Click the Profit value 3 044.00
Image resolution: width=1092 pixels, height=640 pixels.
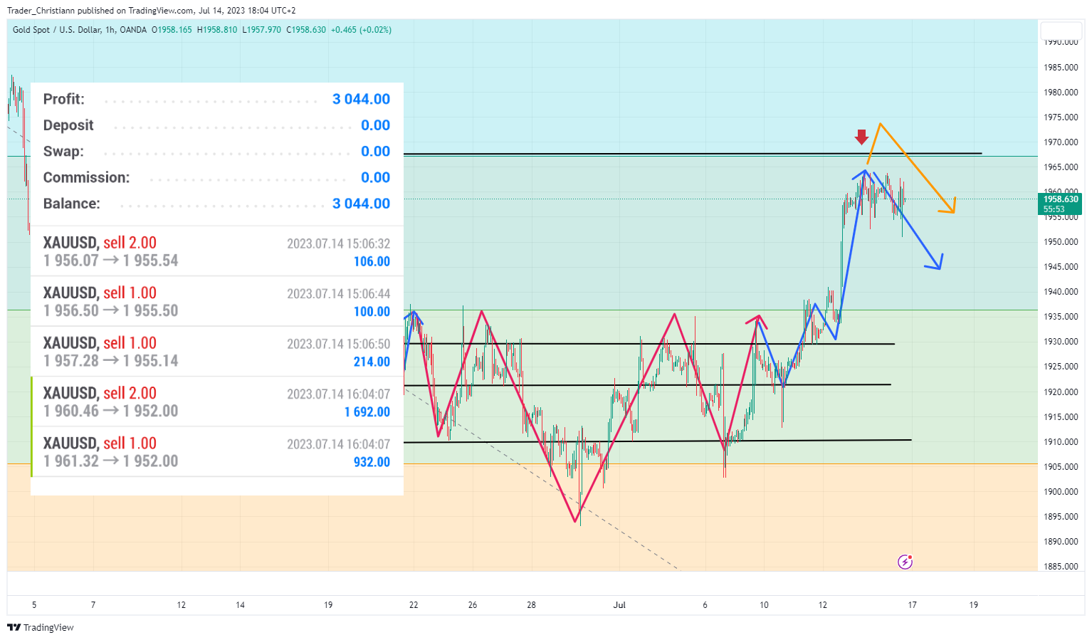(362, 99)
